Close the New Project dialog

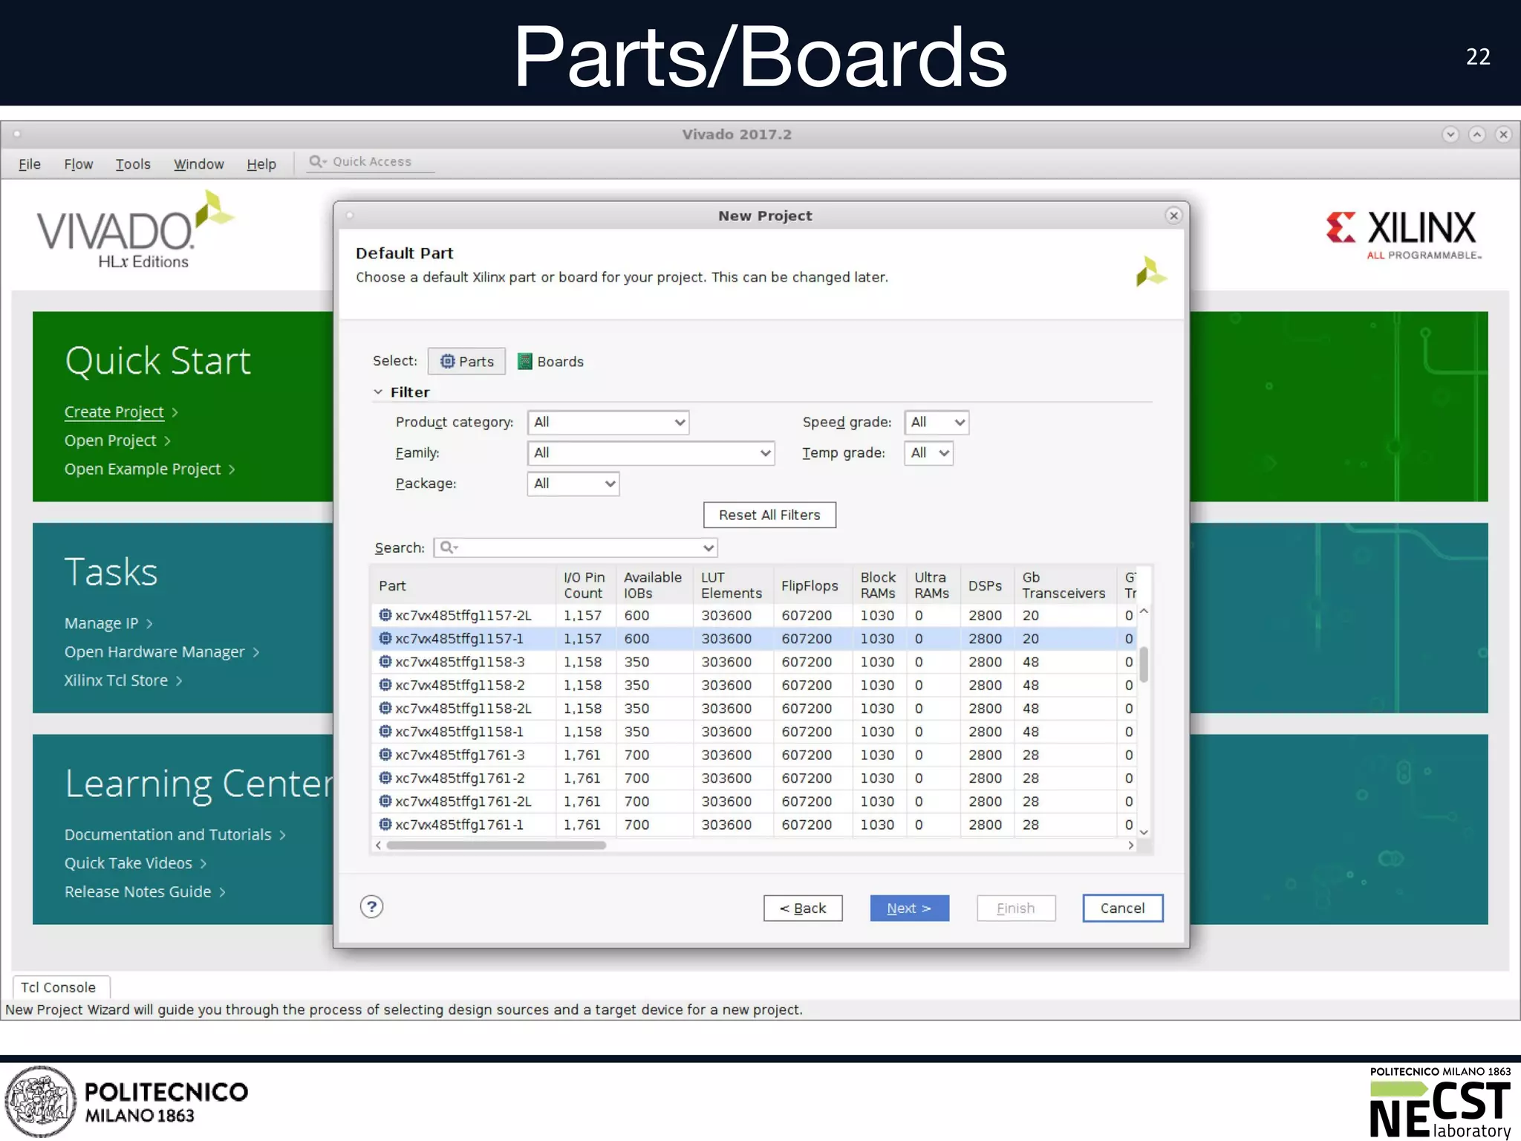(x=1173, y=215)
